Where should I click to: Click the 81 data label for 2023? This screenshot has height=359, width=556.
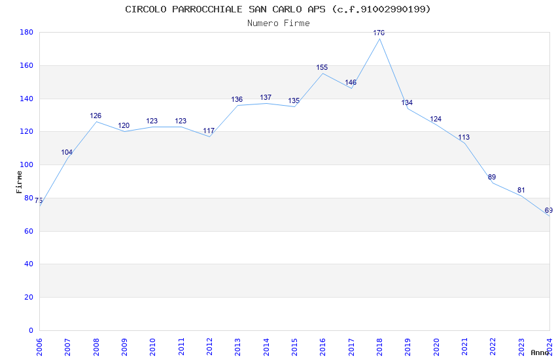pyautogui.click(x=521, y=191)
